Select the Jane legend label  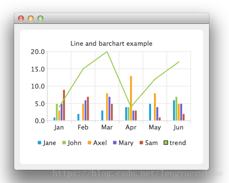49,143
